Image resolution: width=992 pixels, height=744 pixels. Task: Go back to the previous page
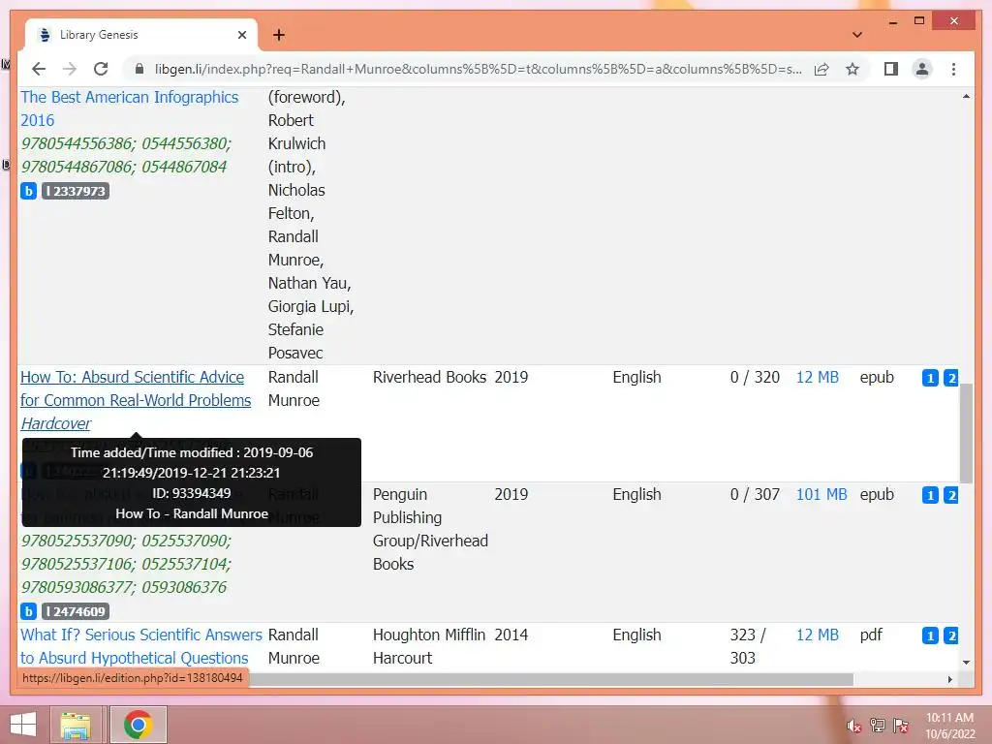click(x=39, y=69)
